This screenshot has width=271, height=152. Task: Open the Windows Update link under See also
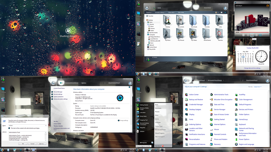58,126
